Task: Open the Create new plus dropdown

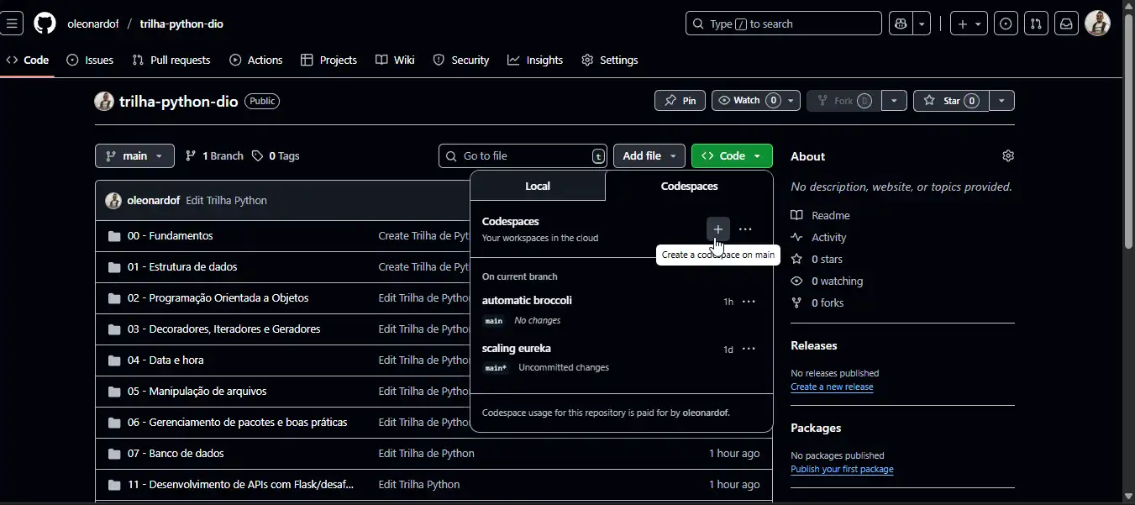Action: pyautogui.click(x=969, y=24)
